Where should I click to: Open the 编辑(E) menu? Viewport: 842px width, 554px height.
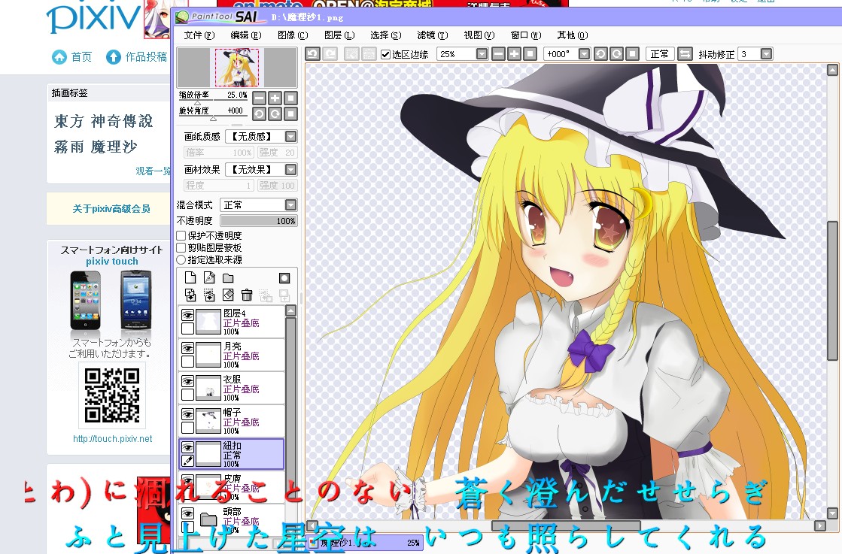[246, 35]
